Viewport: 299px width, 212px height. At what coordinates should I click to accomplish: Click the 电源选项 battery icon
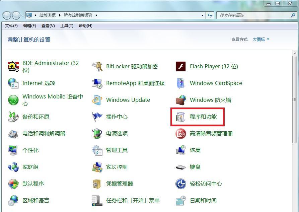tap(97, 133)
